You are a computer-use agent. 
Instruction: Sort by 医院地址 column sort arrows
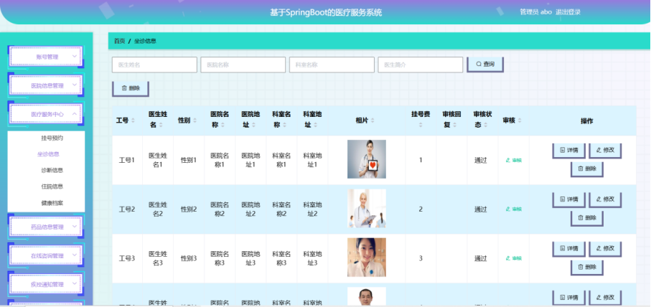(x=253, y=125)
